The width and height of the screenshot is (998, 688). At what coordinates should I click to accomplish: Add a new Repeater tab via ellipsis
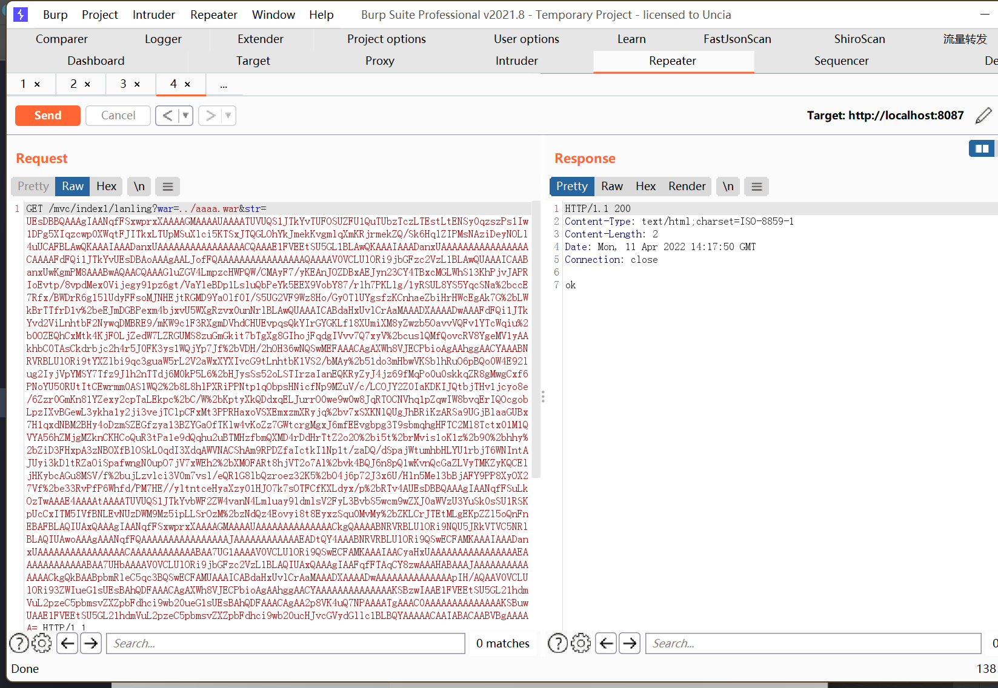point(224,85)
